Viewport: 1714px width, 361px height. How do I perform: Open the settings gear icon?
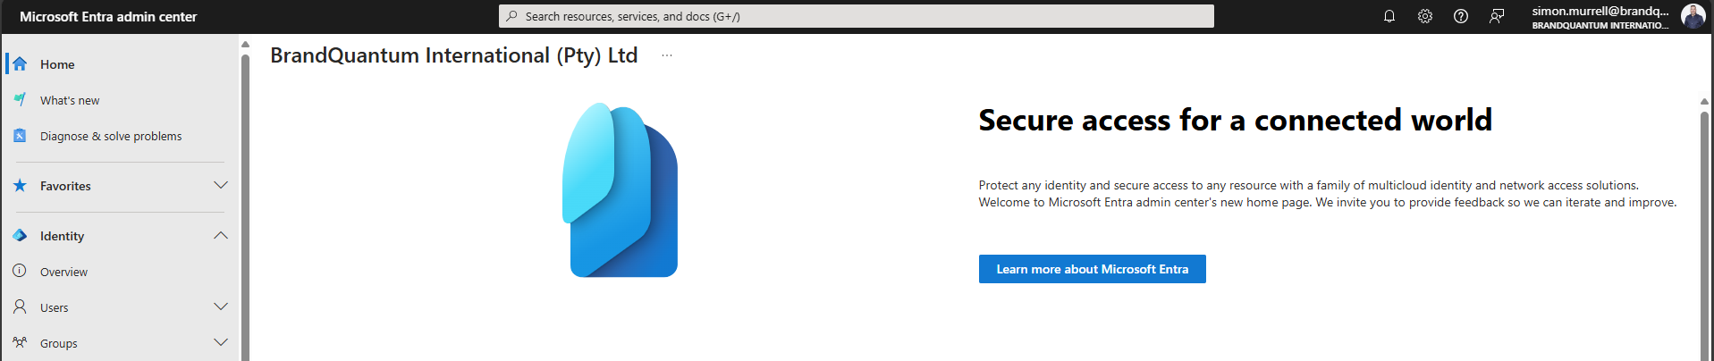click(x=1424, y=16)
